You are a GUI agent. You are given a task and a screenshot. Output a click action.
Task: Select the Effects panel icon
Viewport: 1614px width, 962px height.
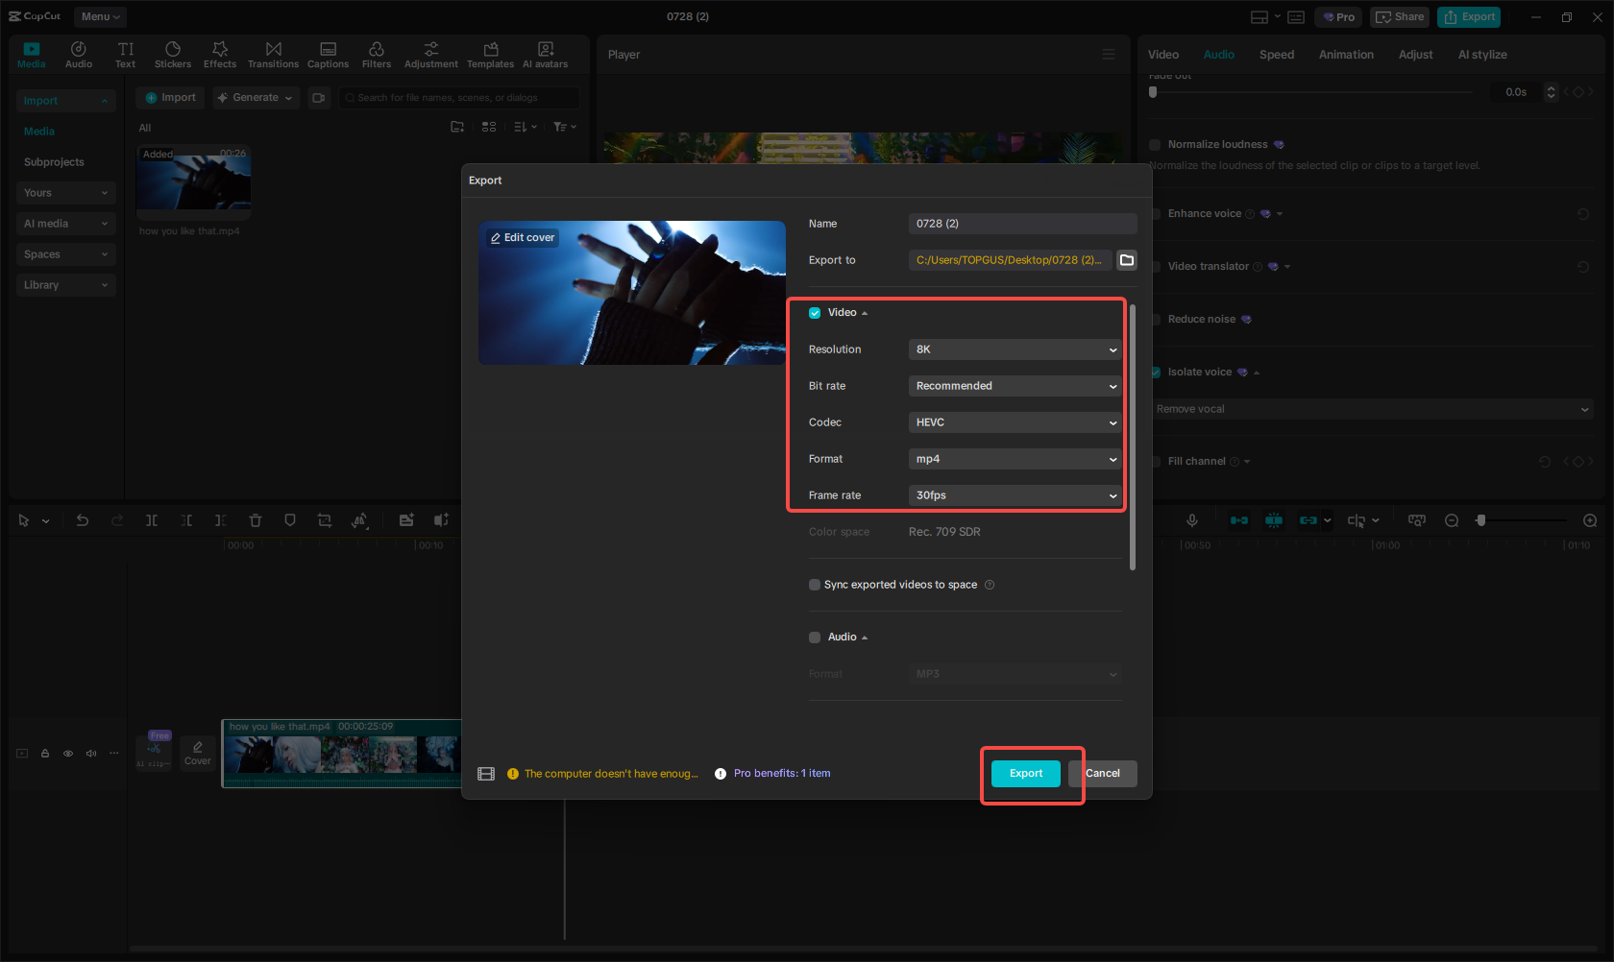(x=220, y=53)
